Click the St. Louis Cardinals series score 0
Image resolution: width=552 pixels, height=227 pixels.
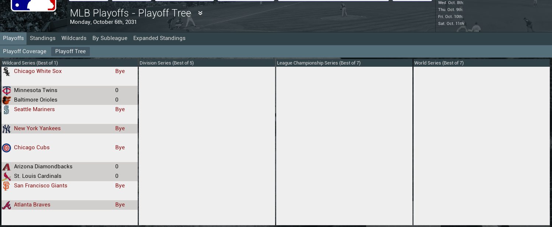point(117,176)
